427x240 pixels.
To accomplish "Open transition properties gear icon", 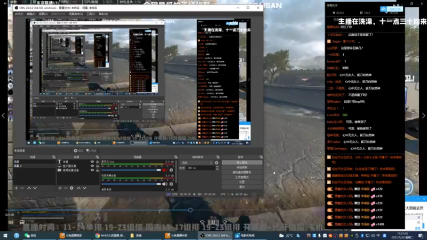I will point(217,163).
